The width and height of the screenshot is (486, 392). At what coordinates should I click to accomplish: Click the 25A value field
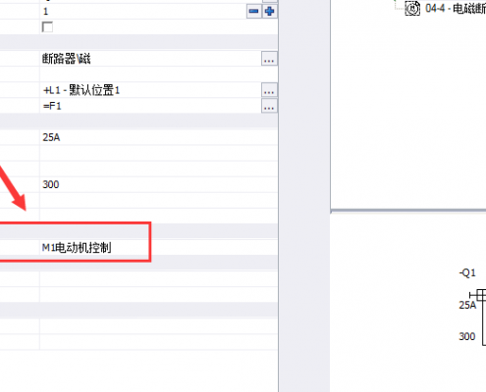pyautogui.click(x=159, y=137)
